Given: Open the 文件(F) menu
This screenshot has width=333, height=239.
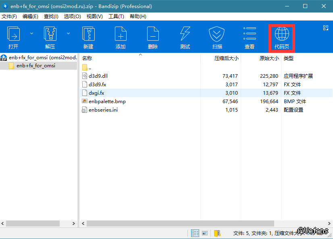Looking at the screenshot, I should tap(9, 17).
